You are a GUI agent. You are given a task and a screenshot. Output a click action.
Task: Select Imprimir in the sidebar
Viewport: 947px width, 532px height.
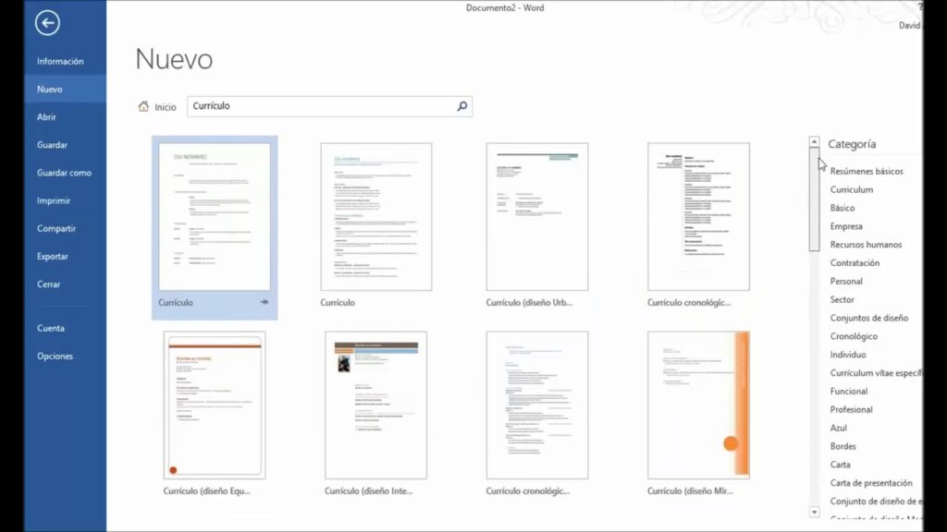point(57,199)
